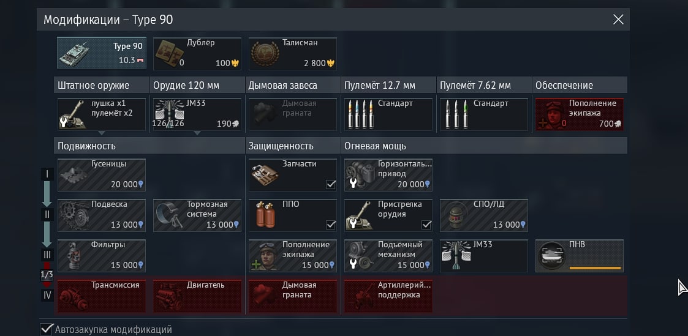
Task: Buy Пополнение экипажа for 700
Action: tap(579, 114)
